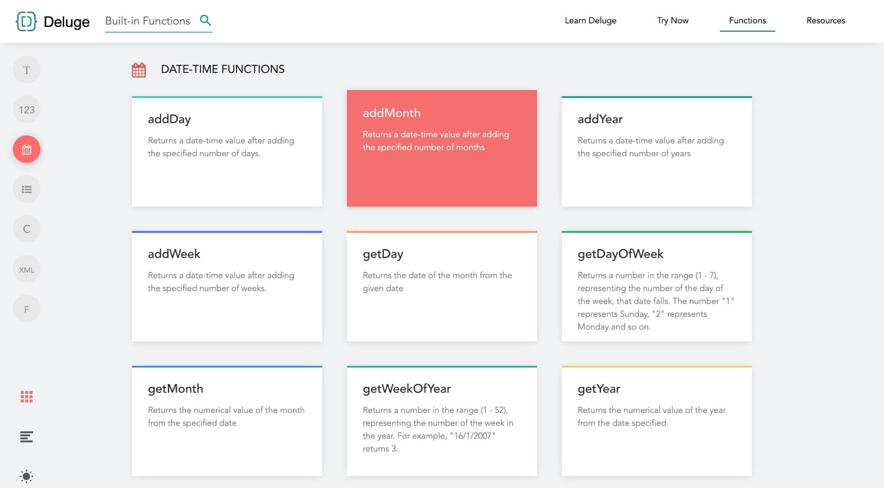This screenshot has height=488, width=884.
Task: Open the getWeekOfYear function card
Action: point(442,421)
